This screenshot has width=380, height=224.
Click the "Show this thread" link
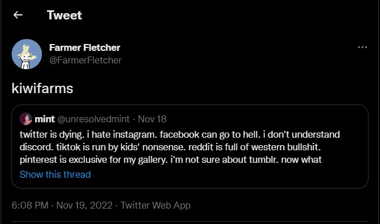point(55,174)
